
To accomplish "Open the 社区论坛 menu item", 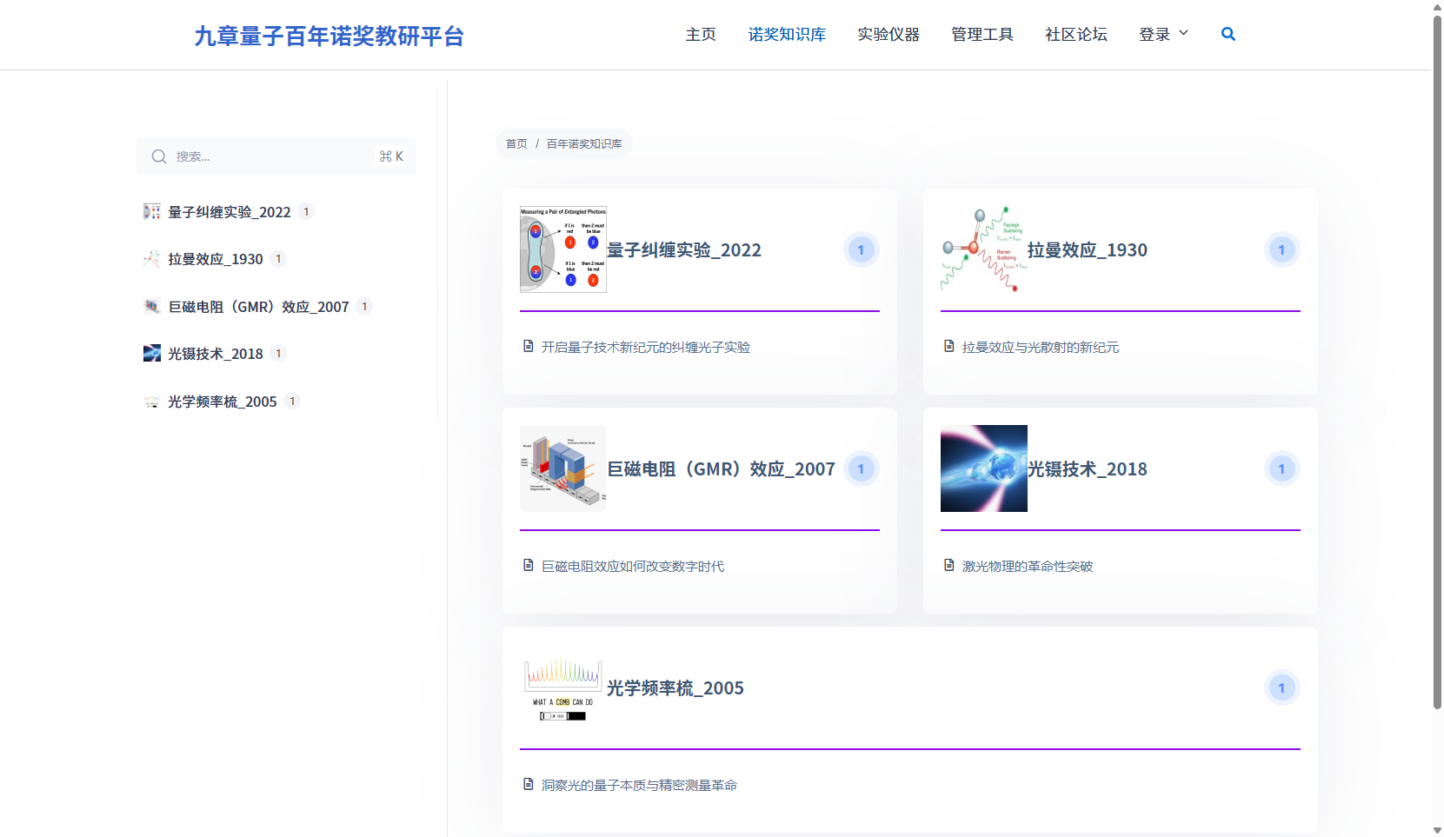I will [1075, 34].
